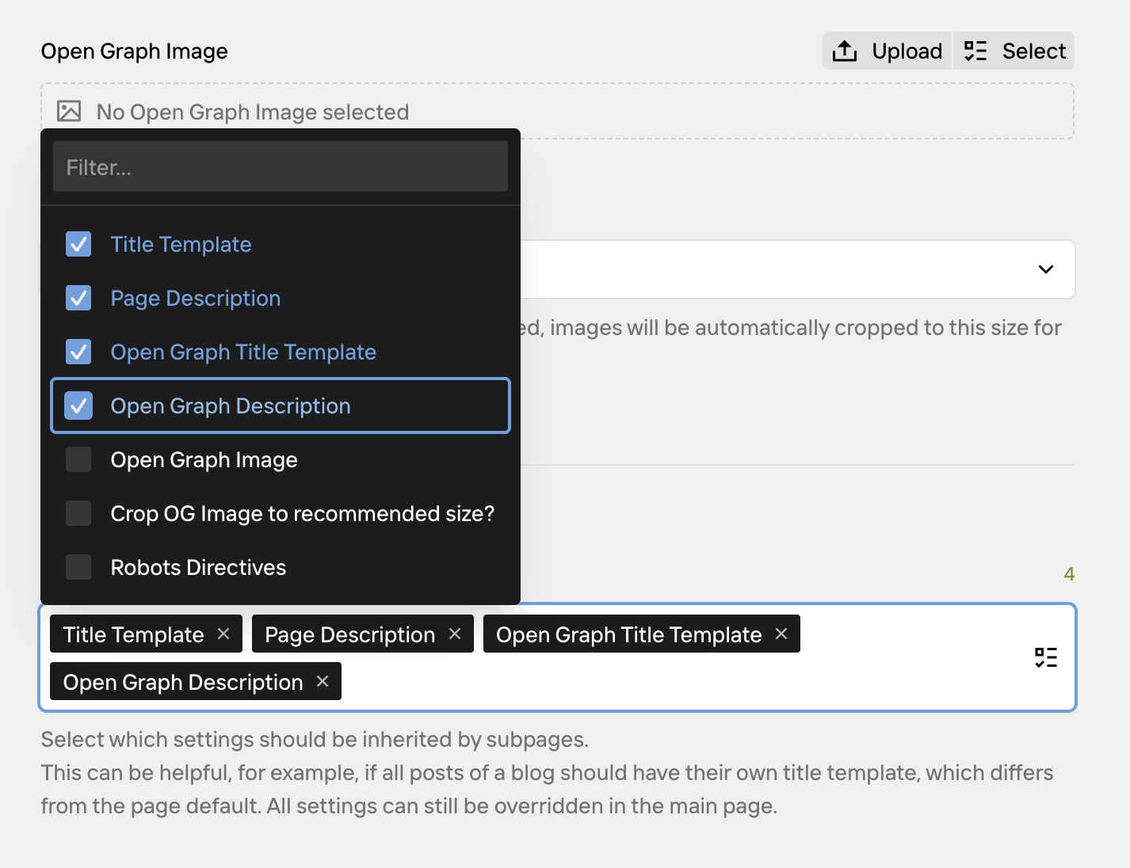Viewport: 1130px width, 868px height.
Task: Remove the Page Description tag
Action: click(455, 634)
